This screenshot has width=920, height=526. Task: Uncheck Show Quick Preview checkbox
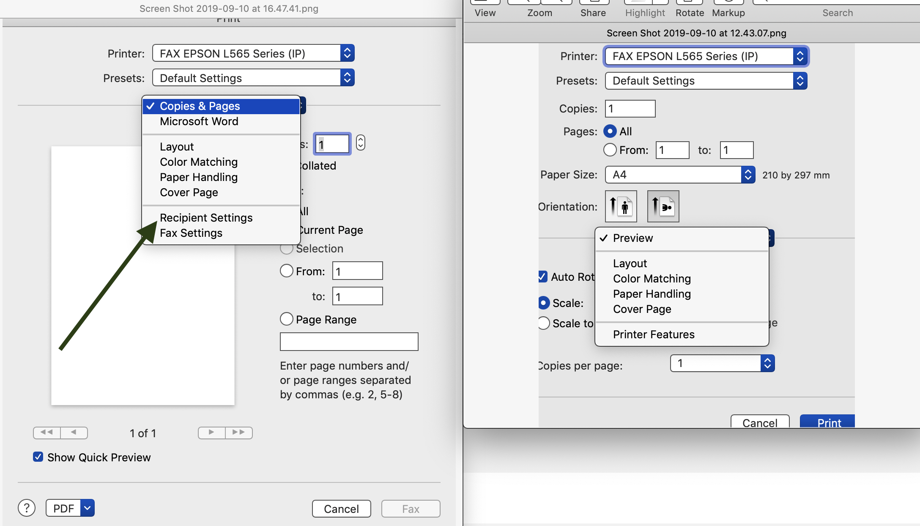(x=38, y=457)
